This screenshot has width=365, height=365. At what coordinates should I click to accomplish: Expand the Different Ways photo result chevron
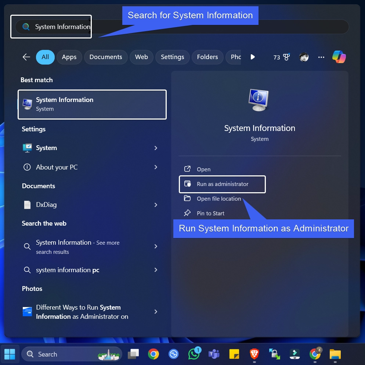(156, 312)
